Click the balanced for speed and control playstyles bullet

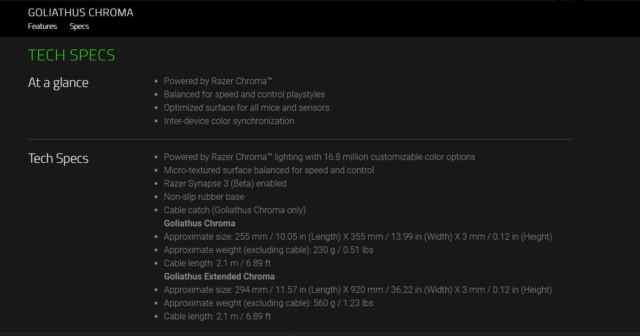point(244,94)
